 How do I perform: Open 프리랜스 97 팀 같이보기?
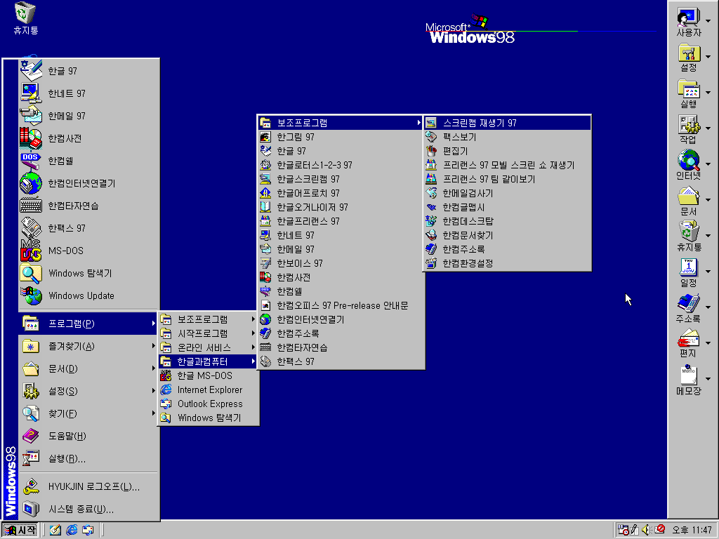click(507, 179)
